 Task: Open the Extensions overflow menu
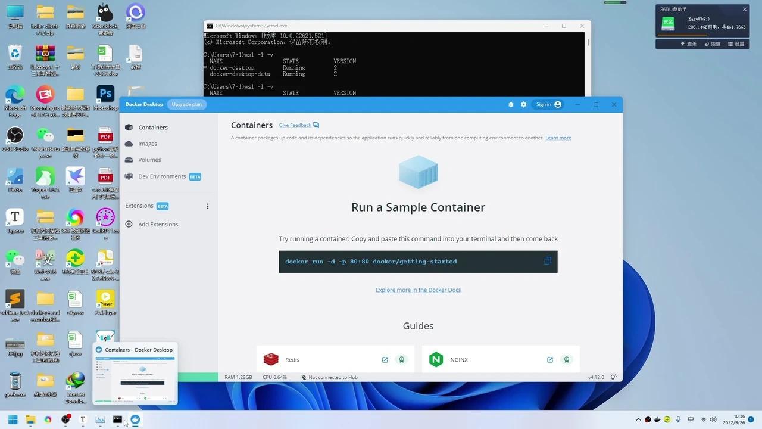click(x=207, y=206)
